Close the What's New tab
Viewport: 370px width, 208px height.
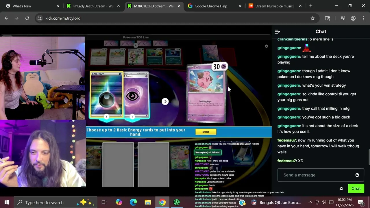(x=58, y=6)
